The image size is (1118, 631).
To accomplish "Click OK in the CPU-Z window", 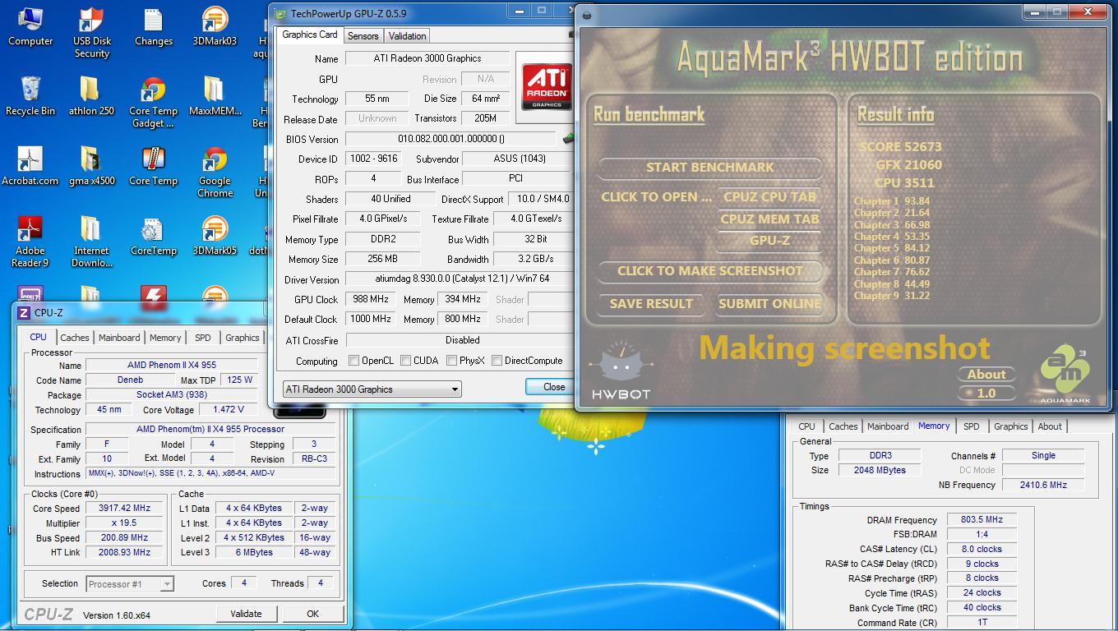I will (312, 614).
